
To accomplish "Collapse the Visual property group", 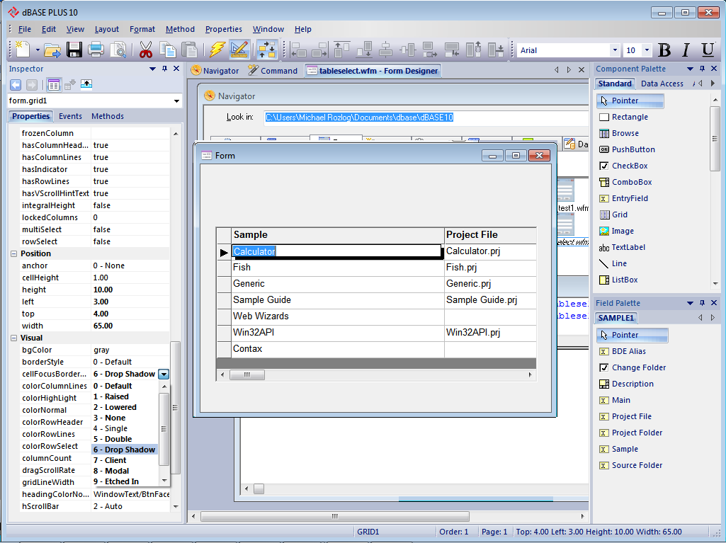I will click(13, 338).
